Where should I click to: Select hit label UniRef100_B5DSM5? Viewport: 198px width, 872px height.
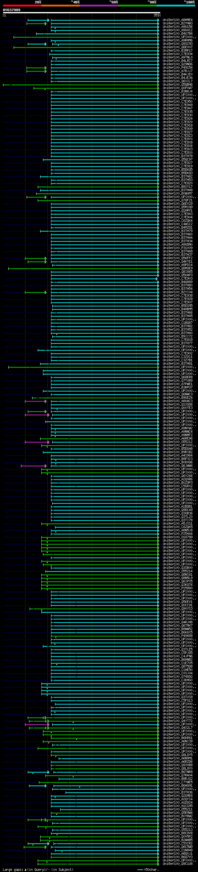point(178,306)
